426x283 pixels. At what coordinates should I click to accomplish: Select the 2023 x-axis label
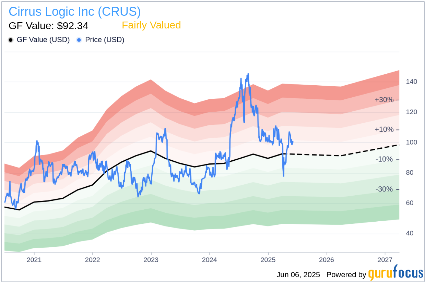tap(151, 260)
